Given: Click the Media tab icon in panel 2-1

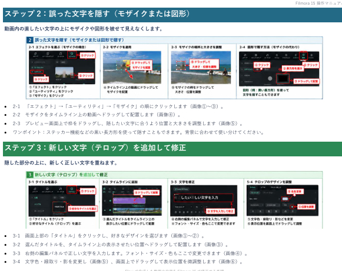Looking at the screenshot, I should tap(35, 53).
